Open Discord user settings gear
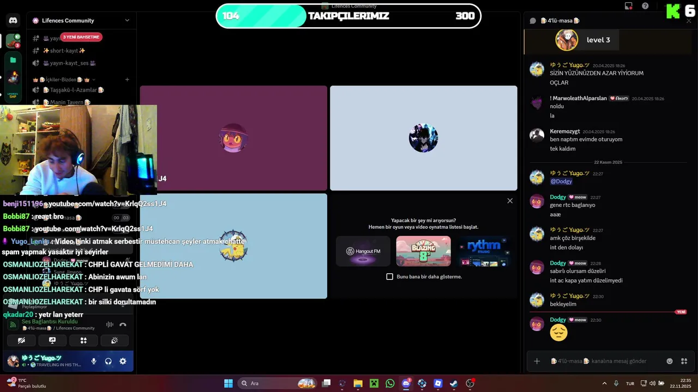The width and height of the screenshot is (698, 392). [x=123, y=361]
